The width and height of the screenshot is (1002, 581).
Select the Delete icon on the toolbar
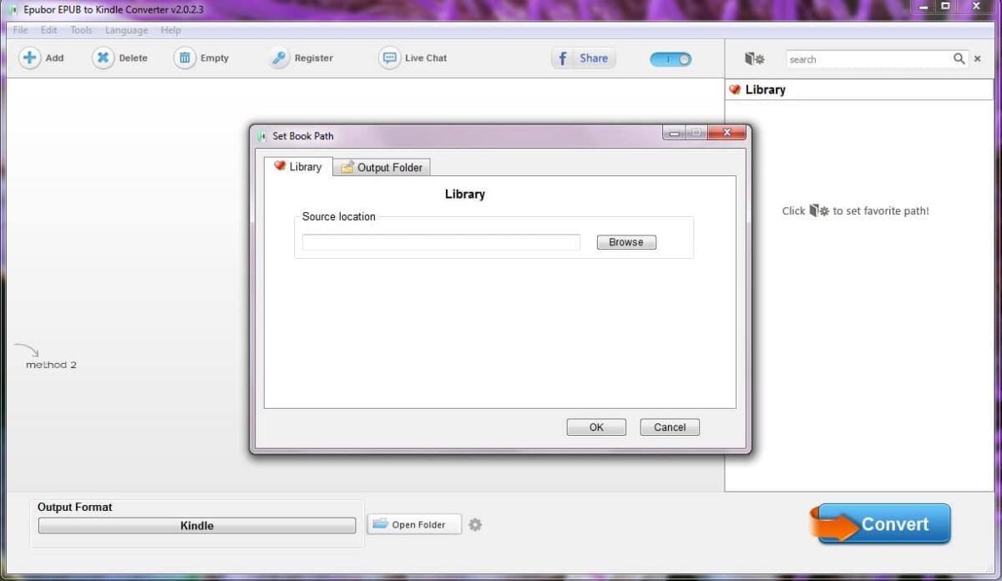click(x=103, y=58)
